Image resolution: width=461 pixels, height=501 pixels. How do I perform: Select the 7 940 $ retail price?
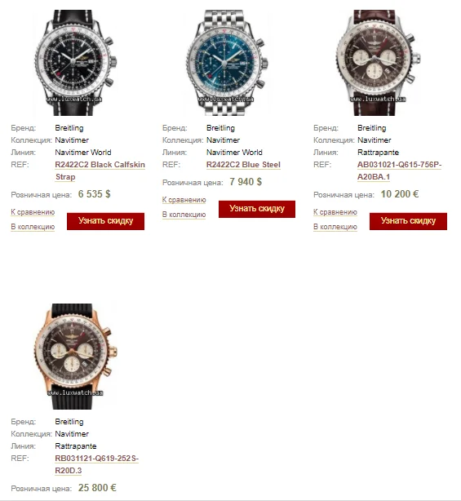[x=246, y=182]
